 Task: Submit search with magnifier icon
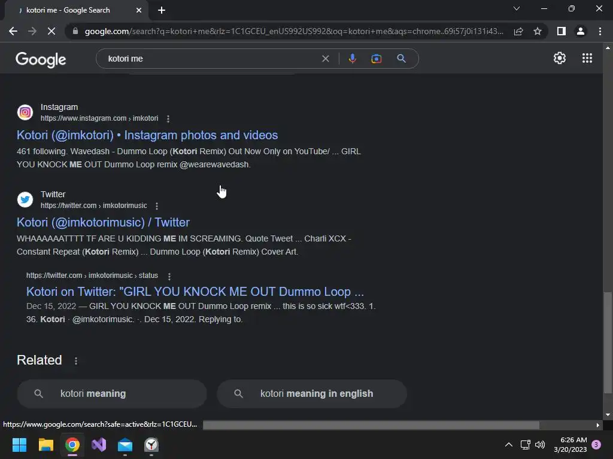click(401, 59)
